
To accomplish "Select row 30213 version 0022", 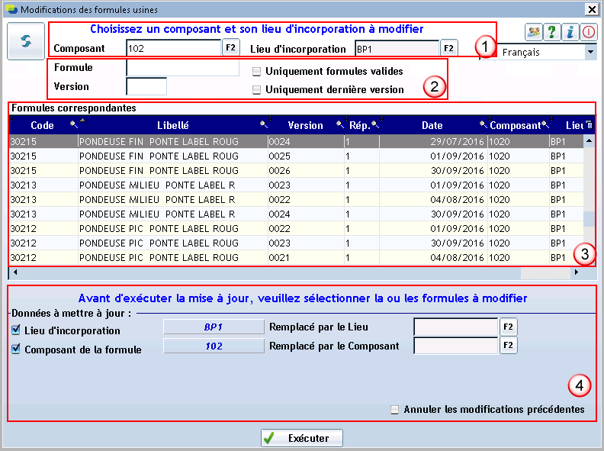I will click(x=296, y=200).
